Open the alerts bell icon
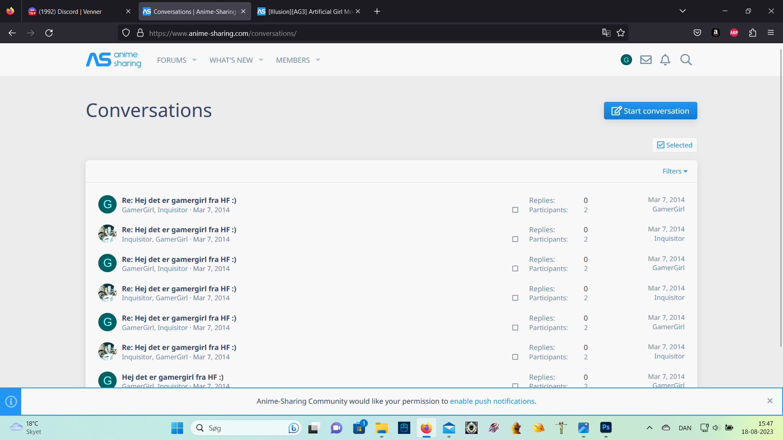The height and width of the screenshot is (440, 783). point(665,60)
